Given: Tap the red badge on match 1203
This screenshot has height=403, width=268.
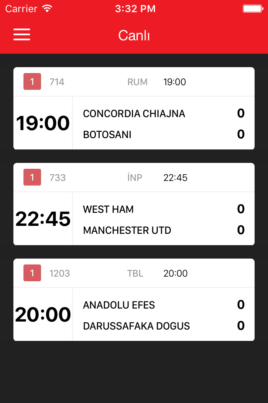Looking at the screenshot, I should (x=32, y=273).
